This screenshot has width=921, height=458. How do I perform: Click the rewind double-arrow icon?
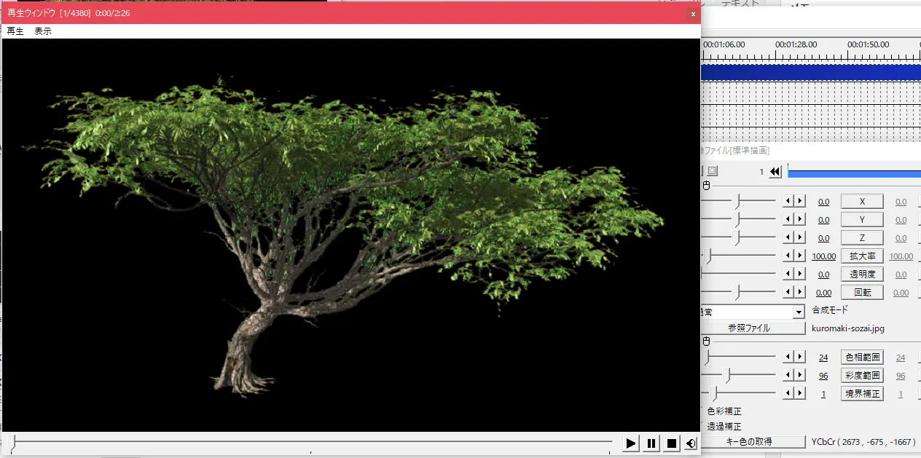(x=775, y=172)
